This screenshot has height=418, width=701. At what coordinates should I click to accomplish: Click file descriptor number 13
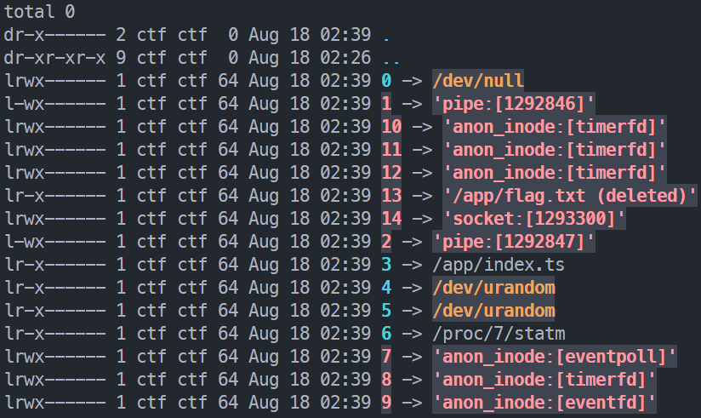coord(391,196)
